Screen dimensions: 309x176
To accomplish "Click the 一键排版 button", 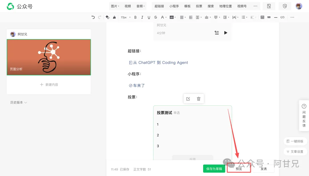I will (295, 141).
